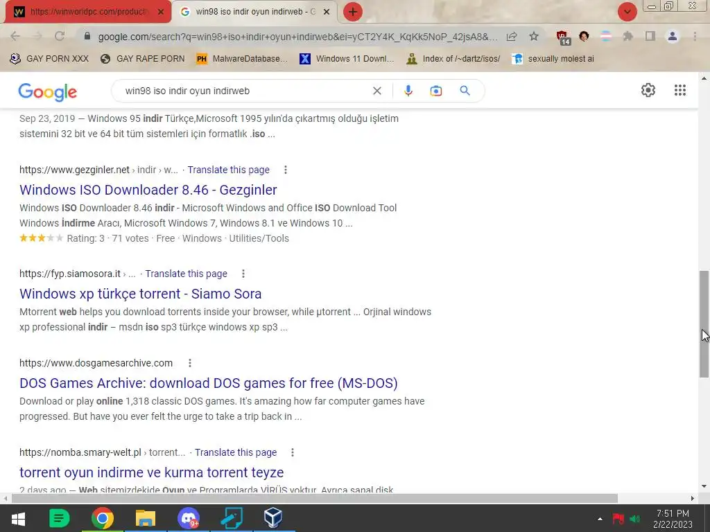Image resolution: width=710 pixels, height=532 pixels.
Task: Open the green notes app in taskbar
Action: tap(60, 518)
